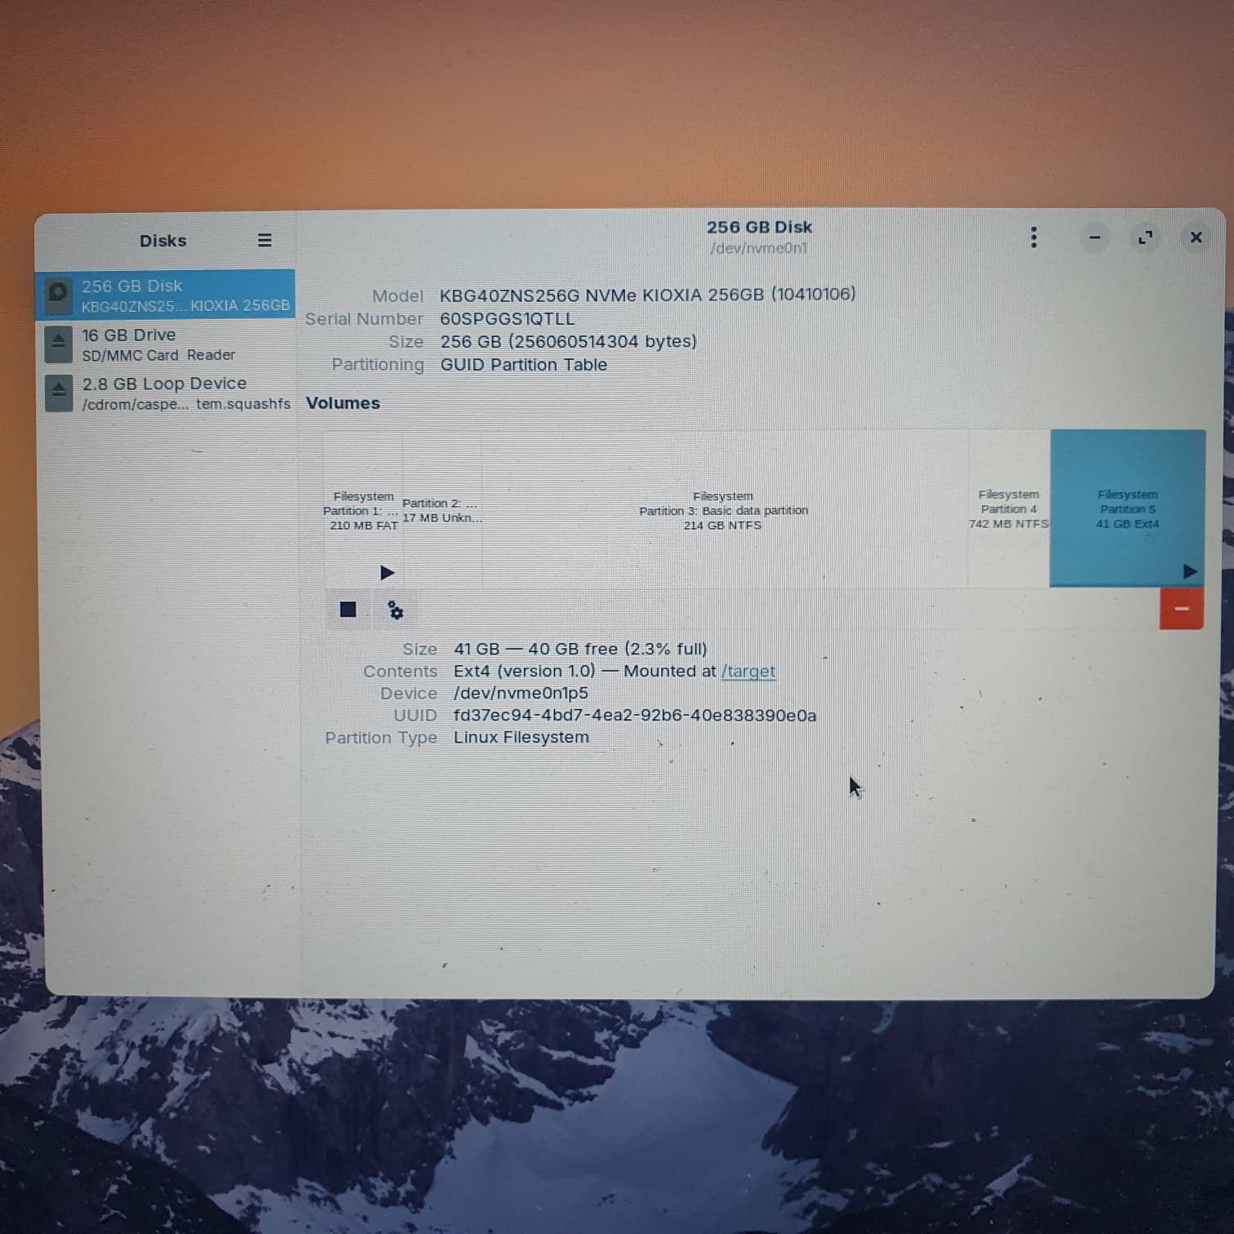Maximize the Disks window
Viewport: 1234px width, 1234px height.
tap(1145, 237)
